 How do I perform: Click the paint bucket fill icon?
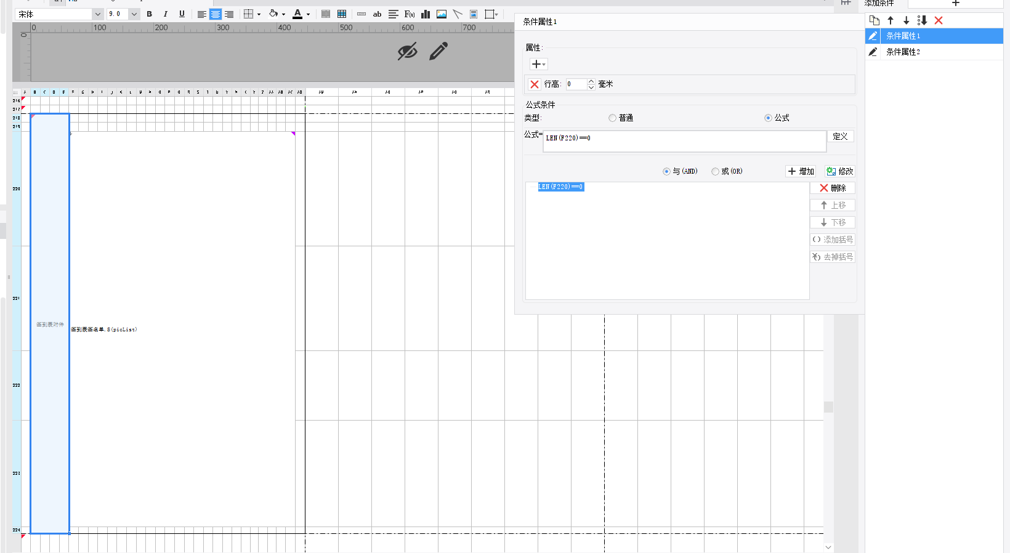click(273, 14)
